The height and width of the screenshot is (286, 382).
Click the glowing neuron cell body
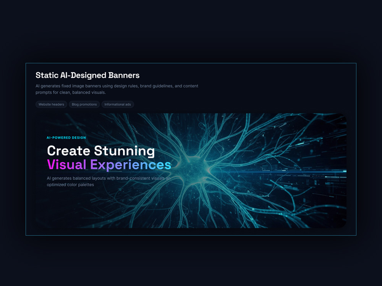[193, 168]
